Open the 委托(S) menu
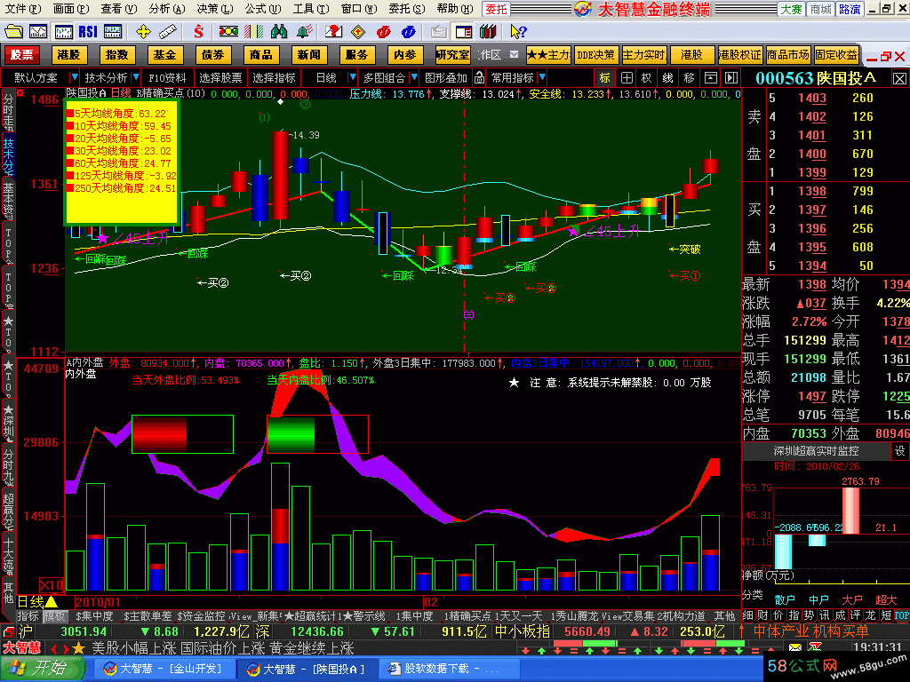Image resolution: width=910 pixels, height=682 pixels. pyautogui.click(x=406, y=9)
